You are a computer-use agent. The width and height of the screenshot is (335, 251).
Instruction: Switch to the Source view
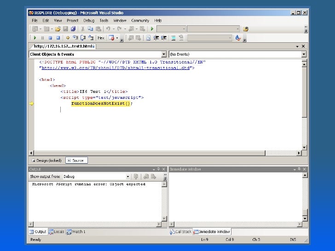coord(75,160)
